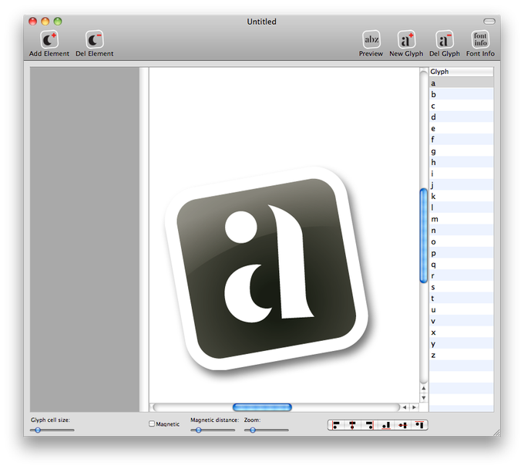Select glyph 'h' in list
524x469 pixels.
(461, 162)
